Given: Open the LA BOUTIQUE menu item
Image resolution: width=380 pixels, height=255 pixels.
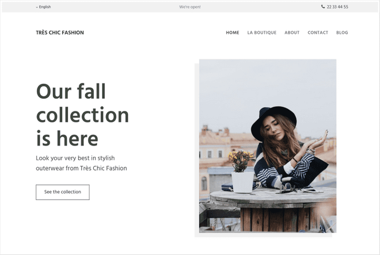Looking at the screenshot, I should point(262,33).
